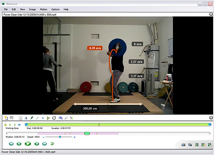Screen dimensions: 214x155
Task: Toggle working zone lock icon
Action: point(6,125)
